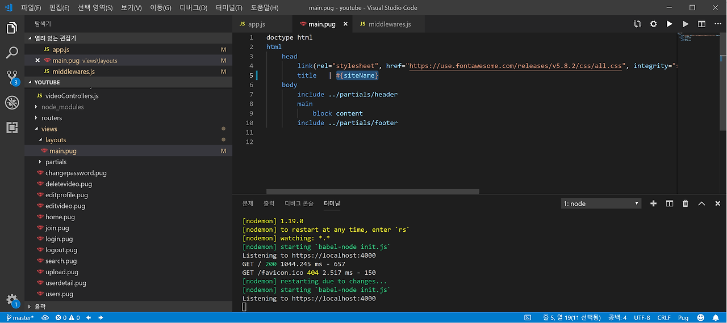Open the Explorer view in activity bar
727x323 pixels.
(12, 28)
